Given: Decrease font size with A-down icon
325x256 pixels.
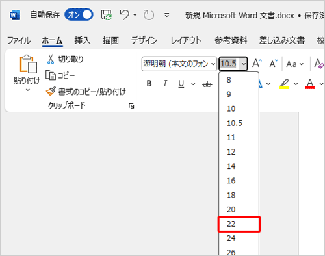Looking at the screenshot, I should 274,64.
